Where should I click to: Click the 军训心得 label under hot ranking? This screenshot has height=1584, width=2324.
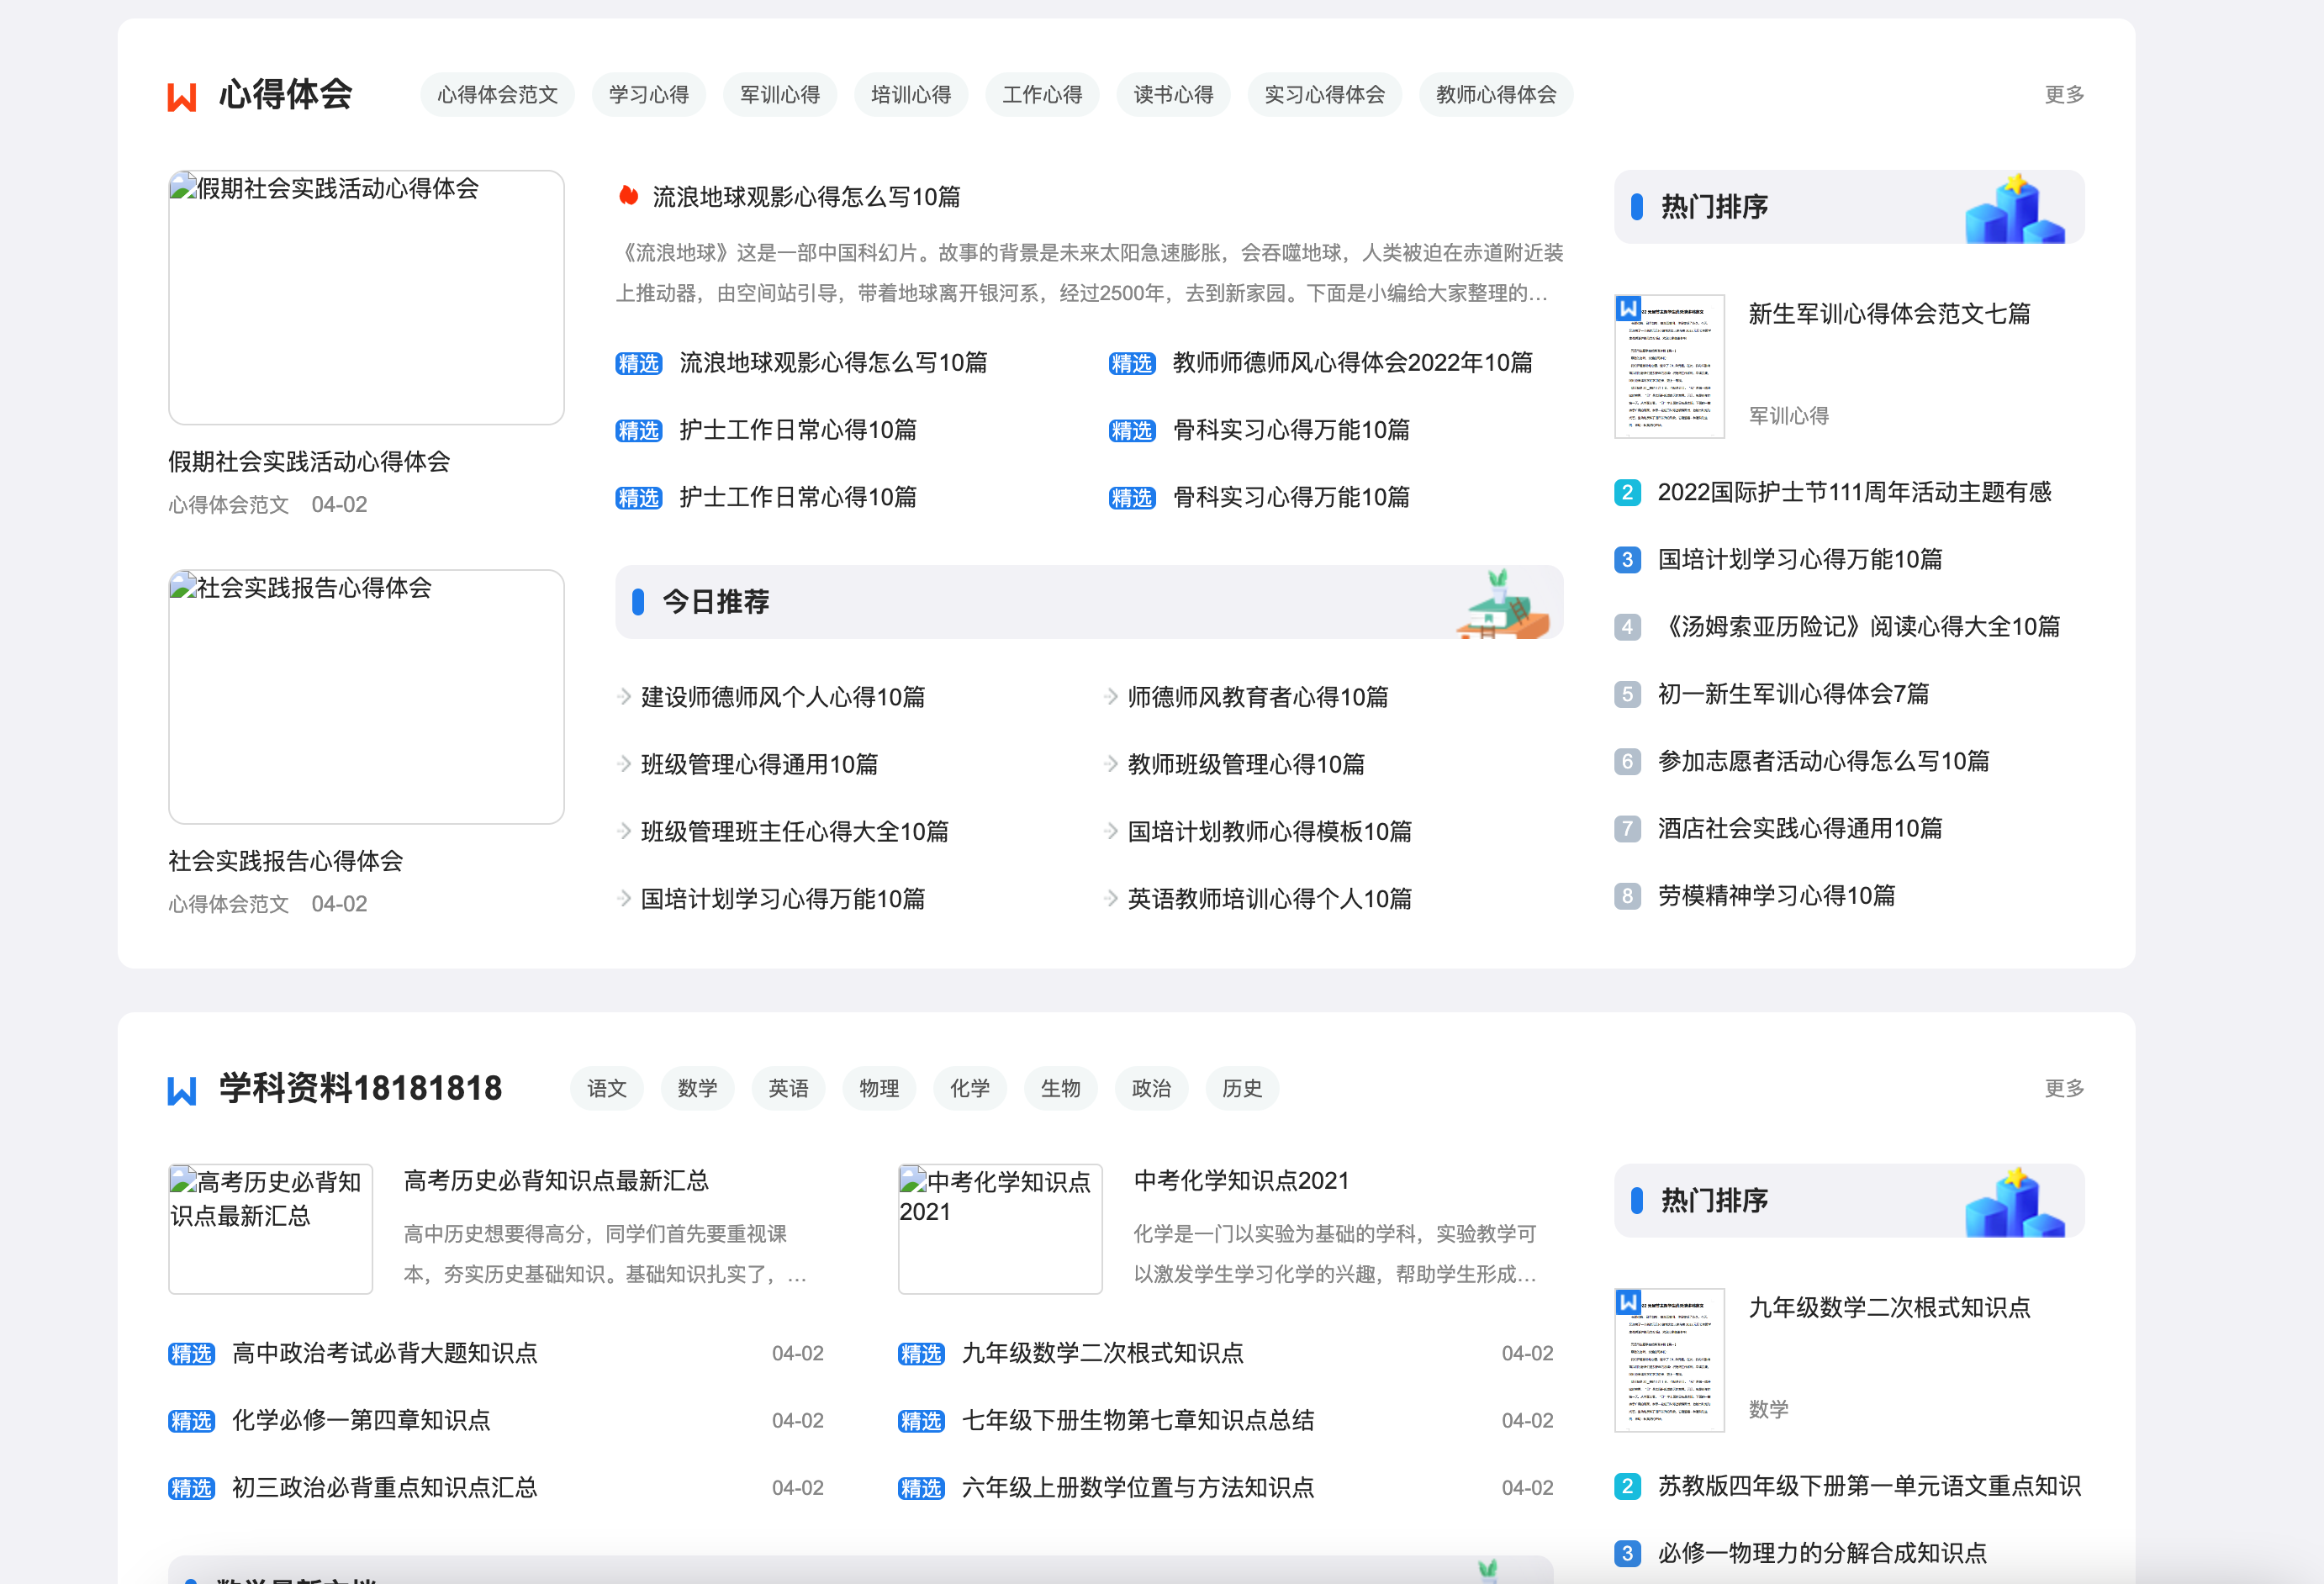click(x=1788, y=416)
